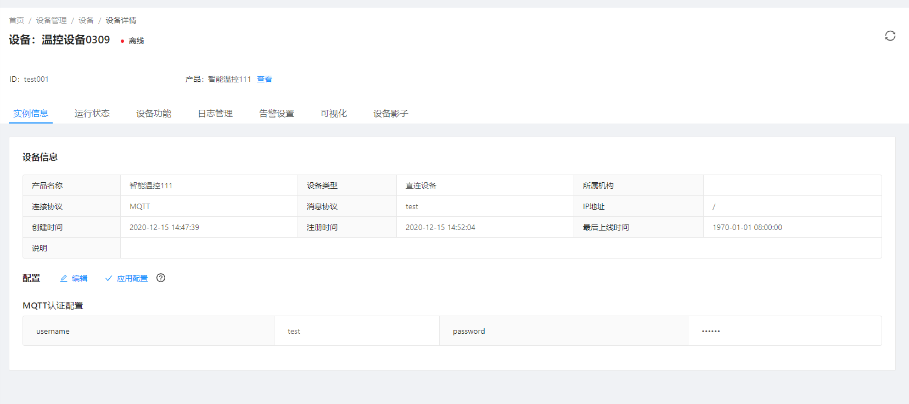Click the device ID test001 text
This screenshot has width=909, height=404.
pyautogui.click(x=36, y=79)
